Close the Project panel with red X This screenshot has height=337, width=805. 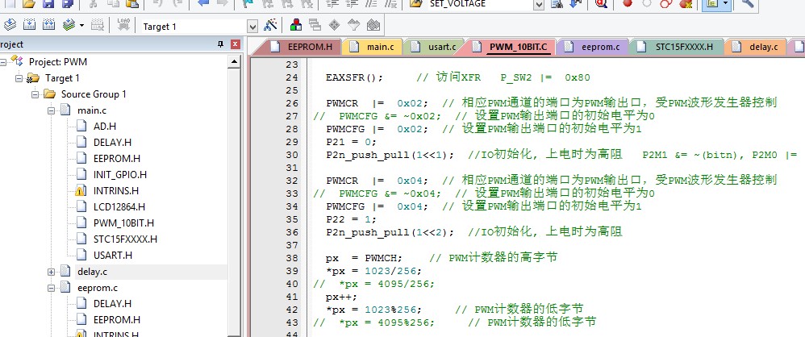[236, 44]
